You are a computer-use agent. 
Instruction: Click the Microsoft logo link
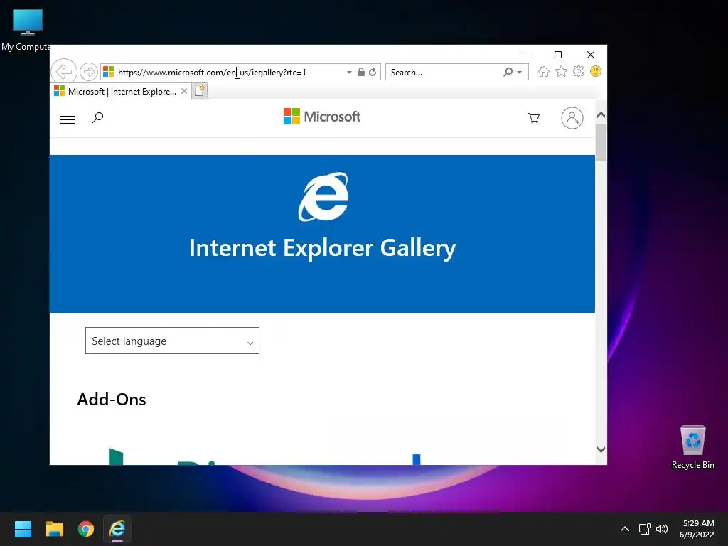tap(322, 117)
